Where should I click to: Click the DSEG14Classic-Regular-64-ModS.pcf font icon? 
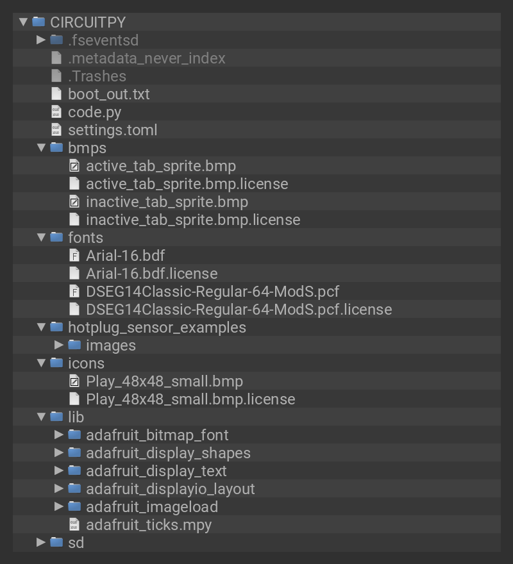point(74,292)
